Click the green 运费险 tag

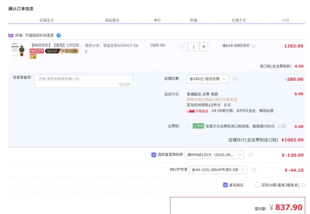[198, 126]
